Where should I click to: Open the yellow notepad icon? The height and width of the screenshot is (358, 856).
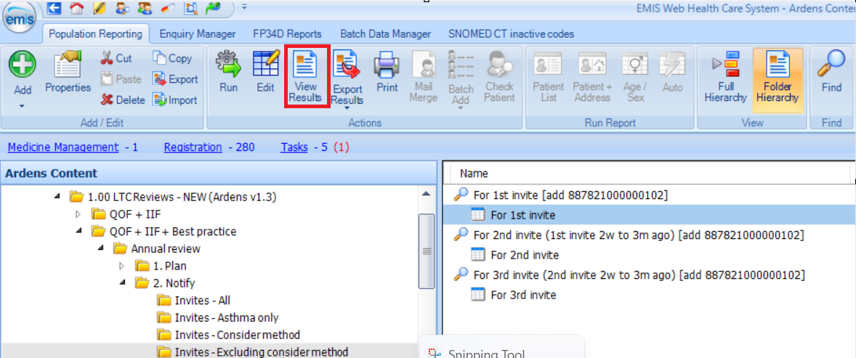click(100, 8)
